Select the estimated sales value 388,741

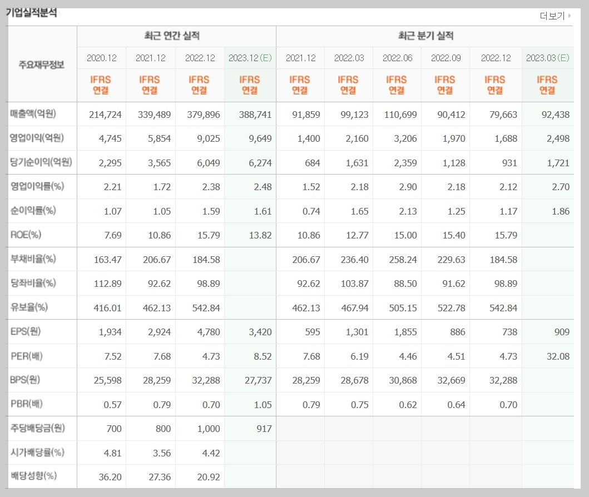tap(255, 115)
